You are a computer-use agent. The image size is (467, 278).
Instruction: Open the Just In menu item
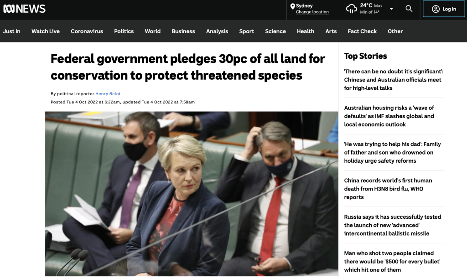(11, 31)
